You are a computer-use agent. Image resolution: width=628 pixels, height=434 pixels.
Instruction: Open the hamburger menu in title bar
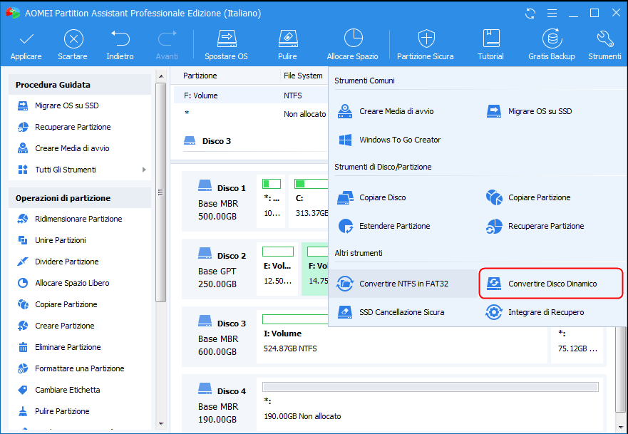point(552,14)
